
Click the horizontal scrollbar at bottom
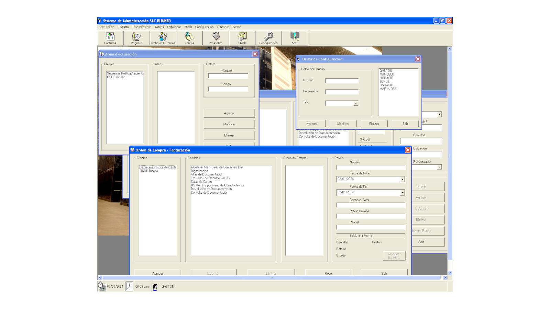coord(272,277)
